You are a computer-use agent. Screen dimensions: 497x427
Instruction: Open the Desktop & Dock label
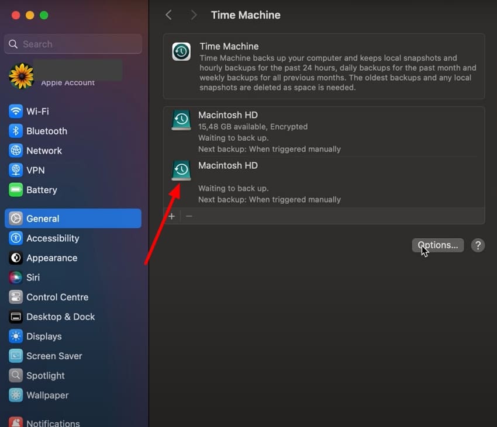[61, 317]
